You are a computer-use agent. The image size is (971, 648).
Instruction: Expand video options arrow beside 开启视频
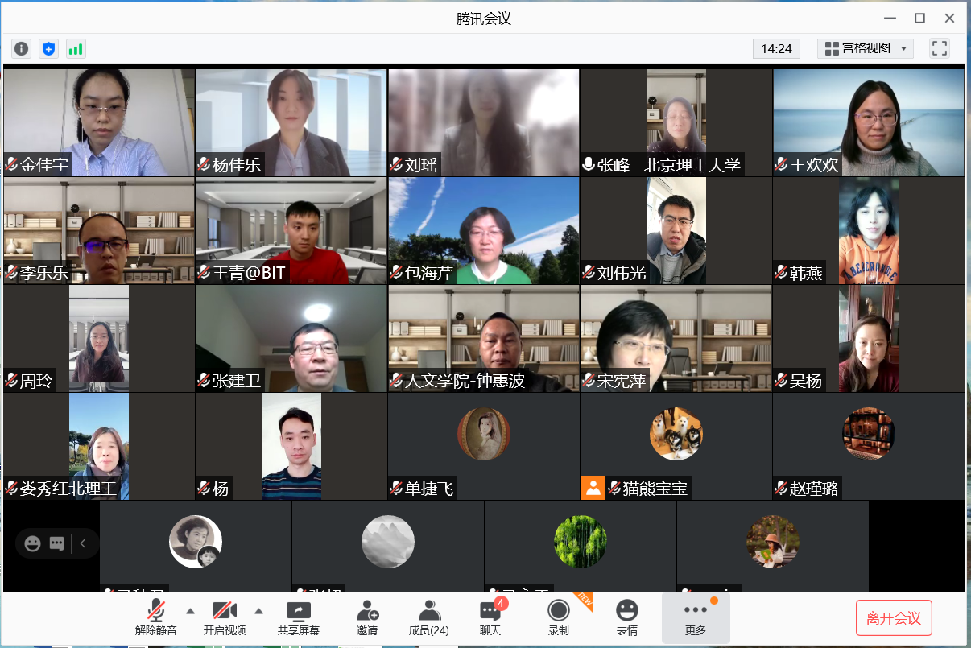pos(259,610)
